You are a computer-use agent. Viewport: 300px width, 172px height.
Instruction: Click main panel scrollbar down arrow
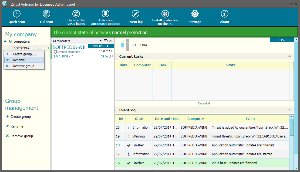point(296,168)
